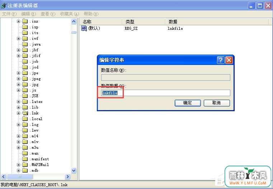The width and height of the screenshot is (273, 189).
Task: Click the .its folder icon
Action: point(25,33)
